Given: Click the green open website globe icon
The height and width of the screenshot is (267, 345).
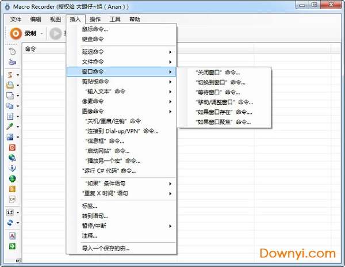Looking at the screenshot, I should tap(12, 178).
